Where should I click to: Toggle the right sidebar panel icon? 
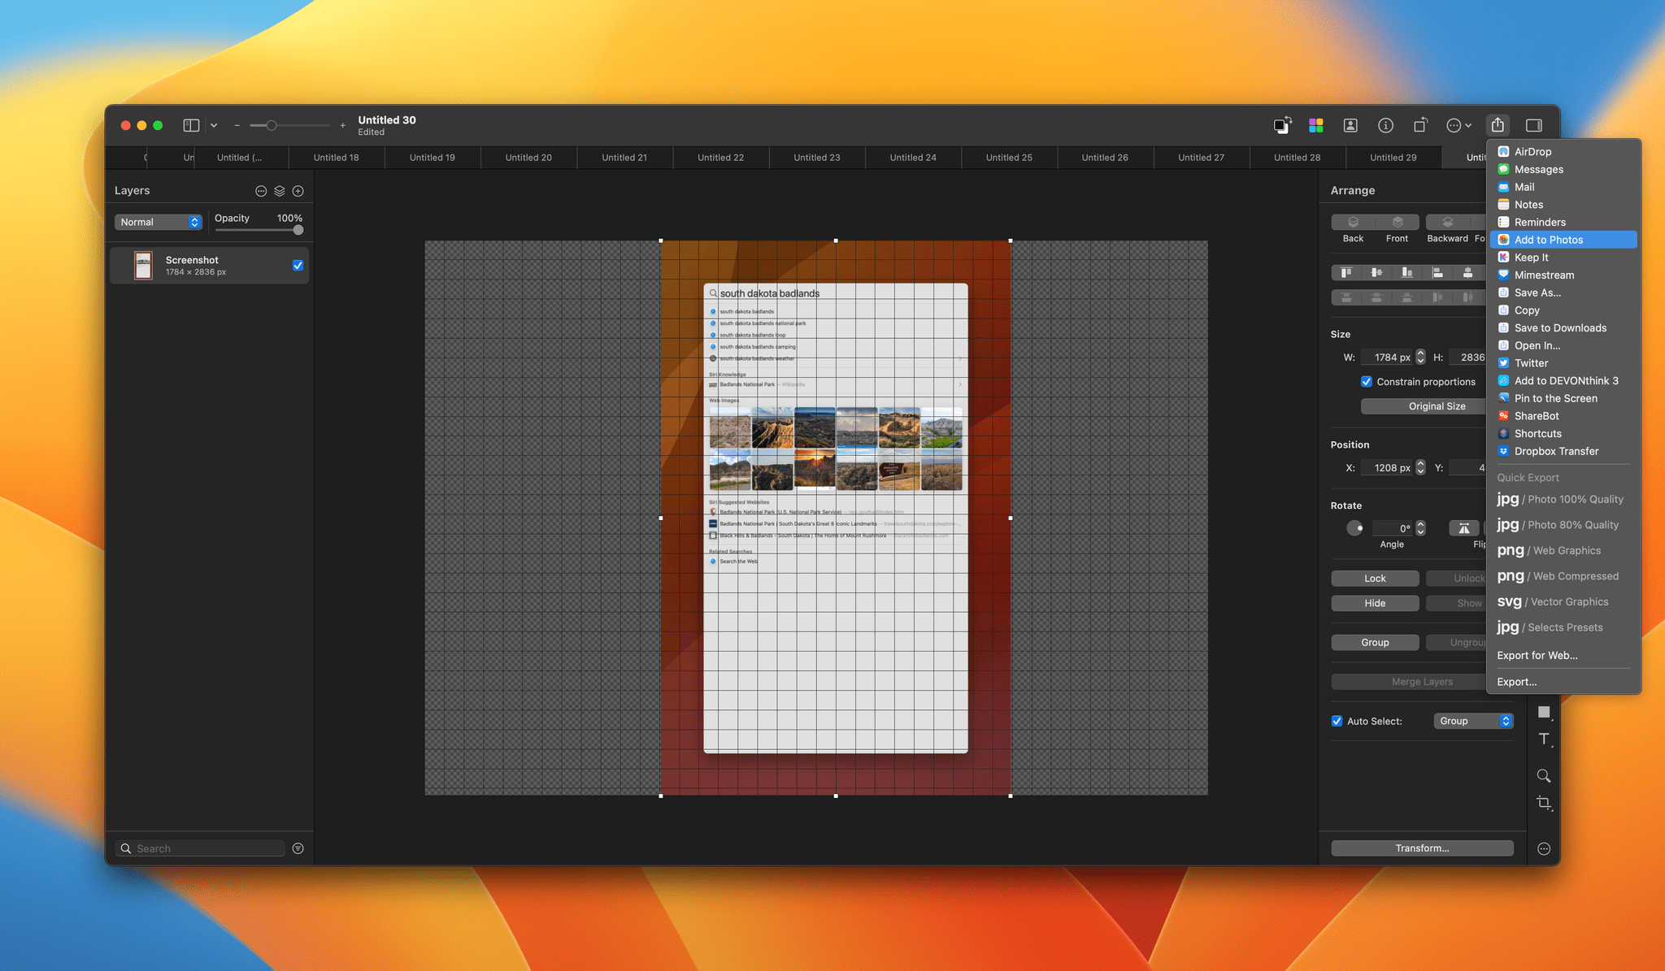[x=1534, y=125]
